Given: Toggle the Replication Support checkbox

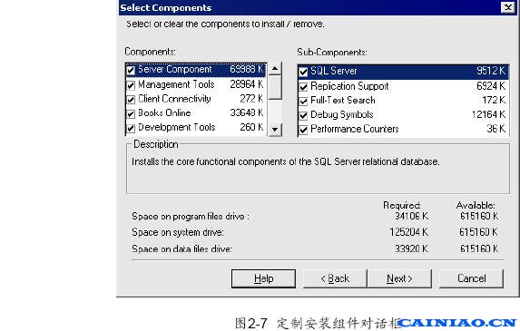Looking at the screenshot, I should click(x=303, y=87).
